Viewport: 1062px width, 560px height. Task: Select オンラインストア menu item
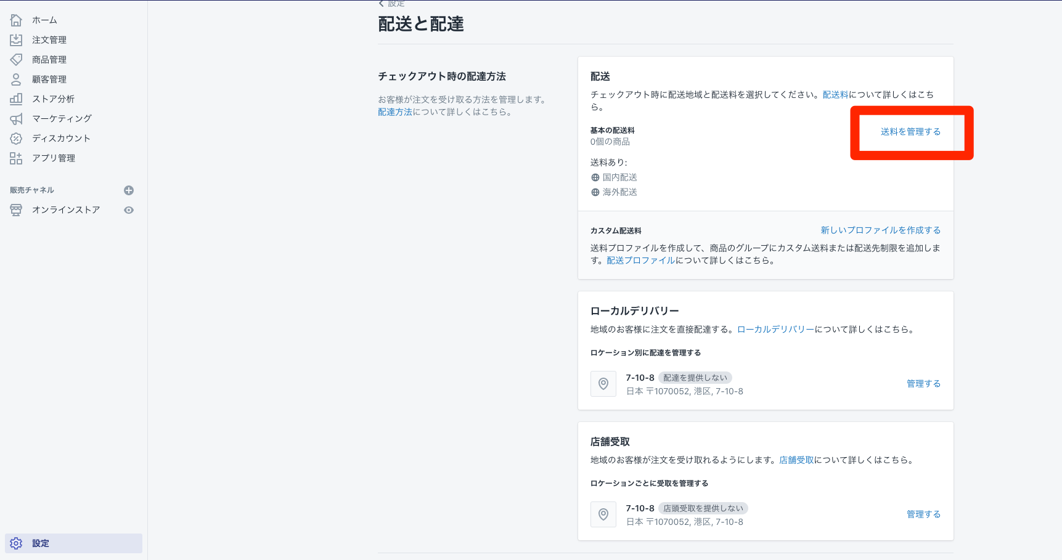point(66,210)
